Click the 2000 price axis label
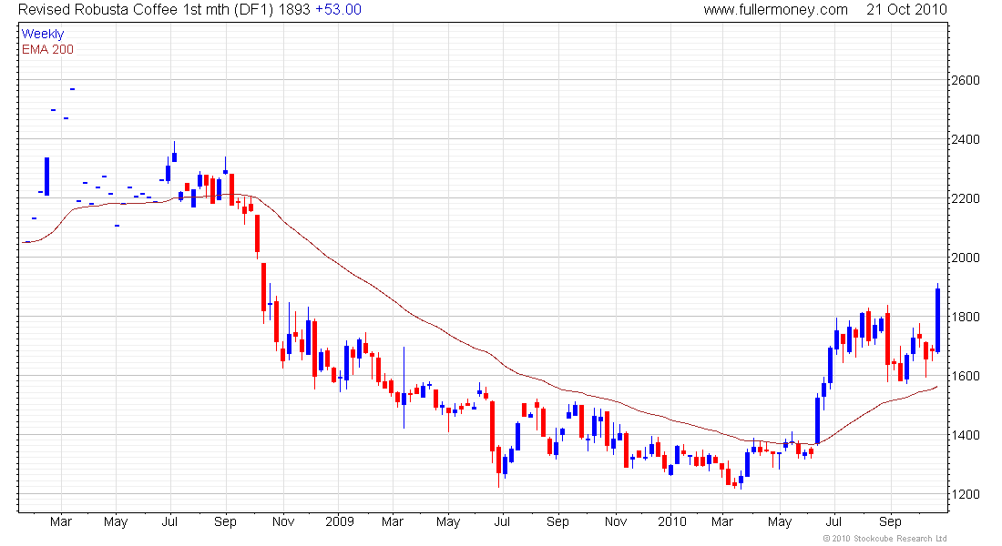This screenshot has height=546, width=1002. click(966, 258)
